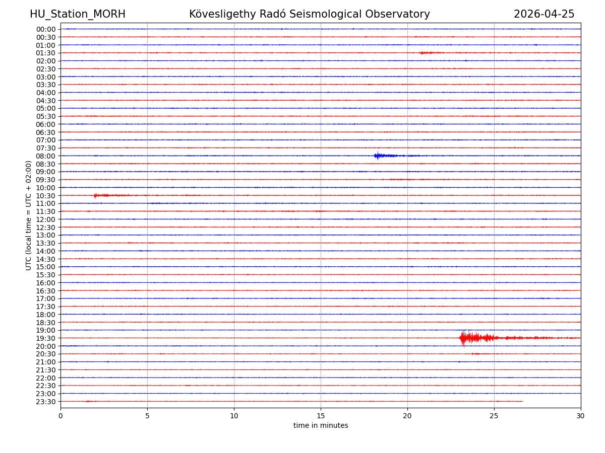This screenshot has height=453, width=605.
Task: Select the small red event on 01:30 trace
Action: click(427, 53)
